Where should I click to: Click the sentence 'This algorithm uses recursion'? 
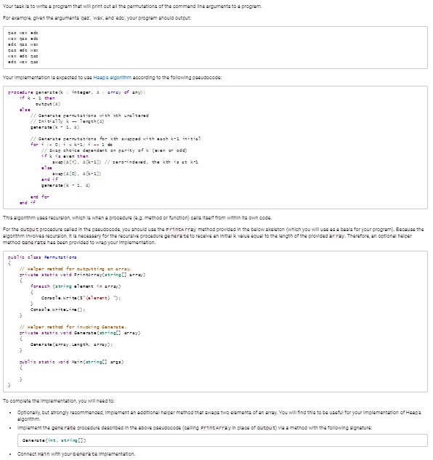(x=137, y=218)
